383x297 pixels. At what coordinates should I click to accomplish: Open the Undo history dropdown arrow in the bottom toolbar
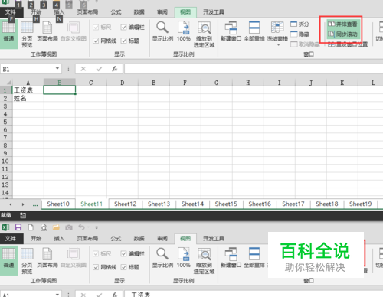click(88, 227)
